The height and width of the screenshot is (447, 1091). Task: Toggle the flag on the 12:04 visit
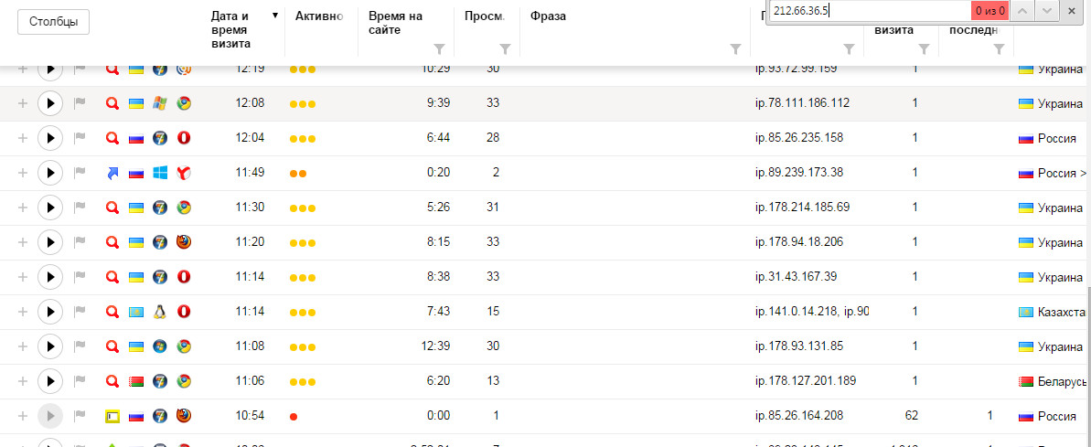(80, 138)
